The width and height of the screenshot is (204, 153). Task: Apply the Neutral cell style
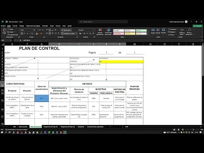tap(130, 34)
